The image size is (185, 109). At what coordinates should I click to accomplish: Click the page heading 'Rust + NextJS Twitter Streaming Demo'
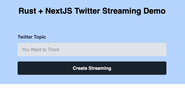[92, 11]
